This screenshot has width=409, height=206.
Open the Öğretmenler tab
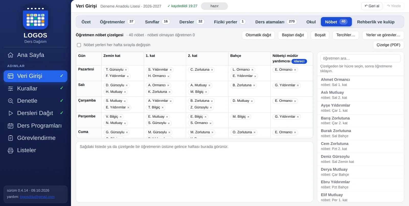118,22
